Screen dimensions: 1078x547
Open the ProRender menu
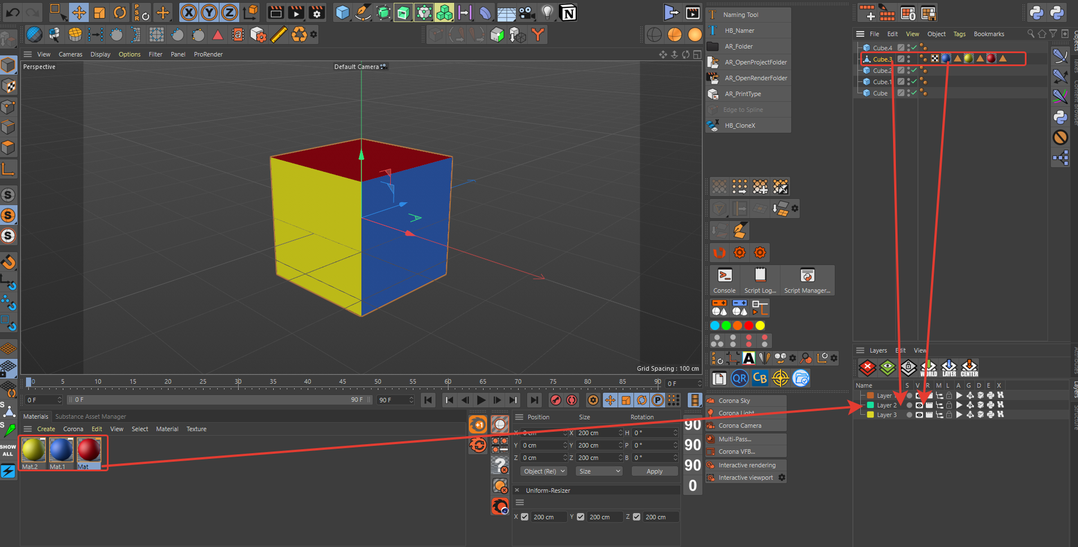point(208,54)
